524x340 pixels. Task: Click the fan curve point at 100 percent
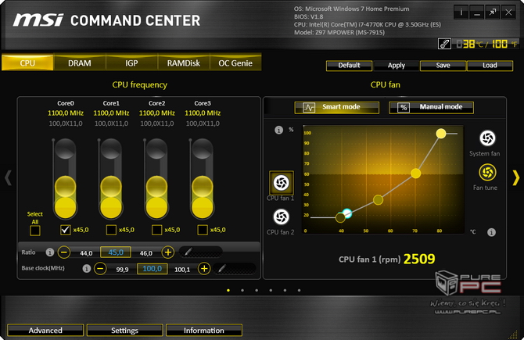click(441, 134)
